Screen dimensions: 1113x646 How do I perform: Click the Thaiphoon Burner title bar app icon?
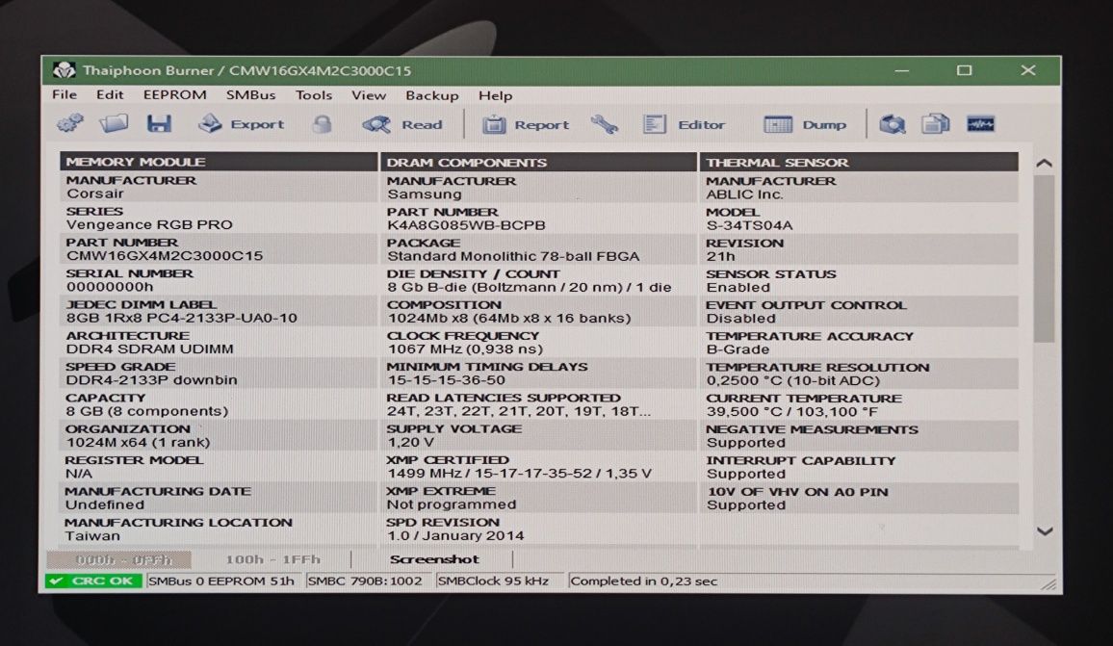(x=64, y=70)
